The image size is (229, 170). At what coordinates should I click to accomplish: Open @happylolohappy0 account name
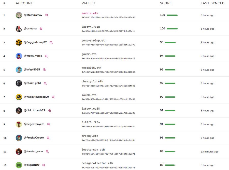pyautogui.click(x=36, y=97)
